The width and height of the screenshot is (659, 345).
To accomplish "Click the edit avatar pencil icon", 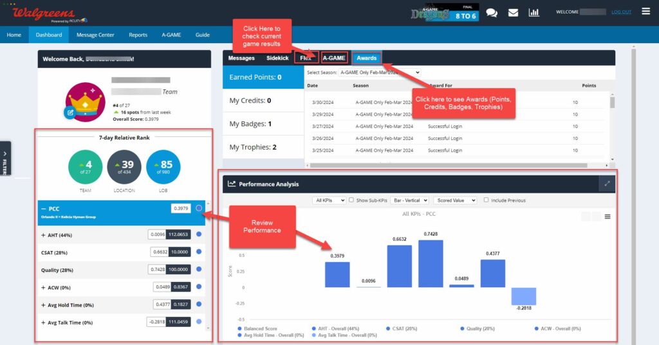I will coord(69,112).
